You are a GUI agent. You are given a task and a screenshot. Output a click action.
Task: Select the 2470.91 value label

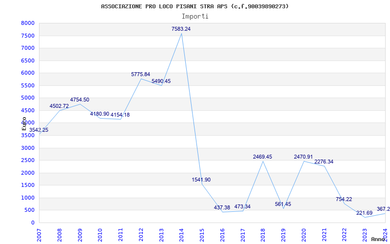click(x=303, y=157)
